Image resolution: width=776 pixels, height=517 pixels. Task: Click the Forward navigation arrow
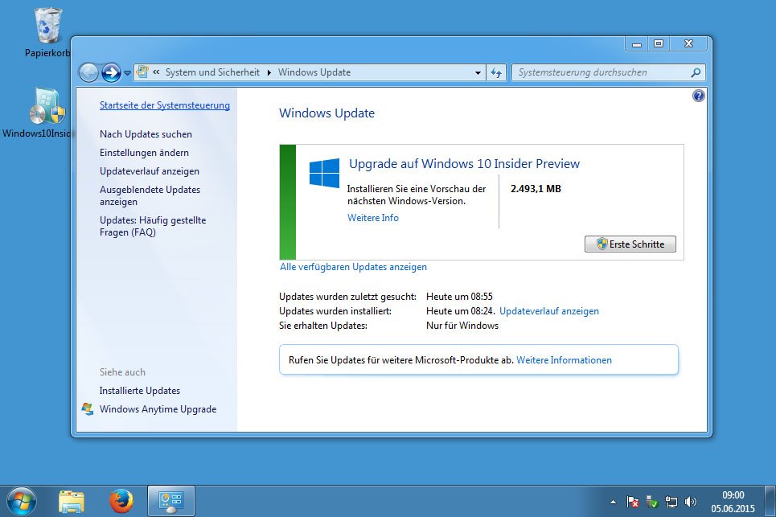pyautogui.click(x=111, y=72)
